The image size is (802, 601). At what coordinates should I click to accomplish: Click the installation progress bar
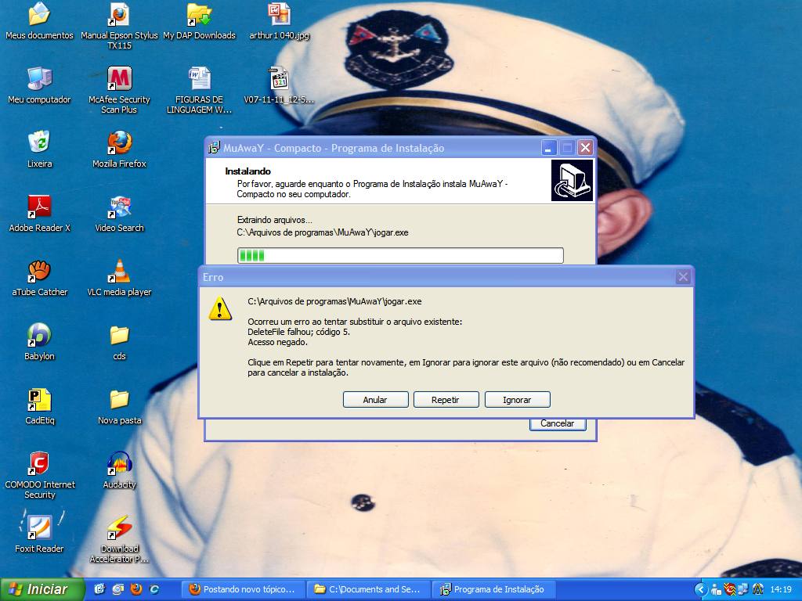coord(400,256)
